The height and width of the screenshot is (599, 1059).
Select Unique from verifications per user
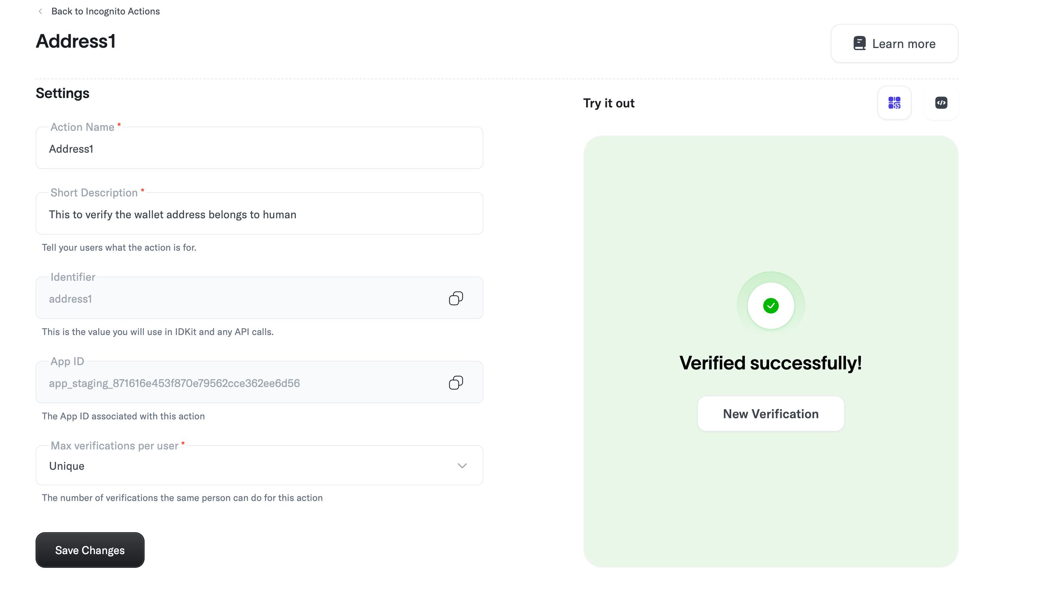[x=259, y=465]
